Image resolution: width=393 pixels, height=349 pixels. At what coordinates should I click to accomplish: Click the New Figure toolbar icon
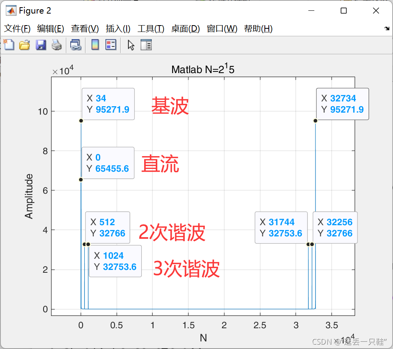[9, 45]
